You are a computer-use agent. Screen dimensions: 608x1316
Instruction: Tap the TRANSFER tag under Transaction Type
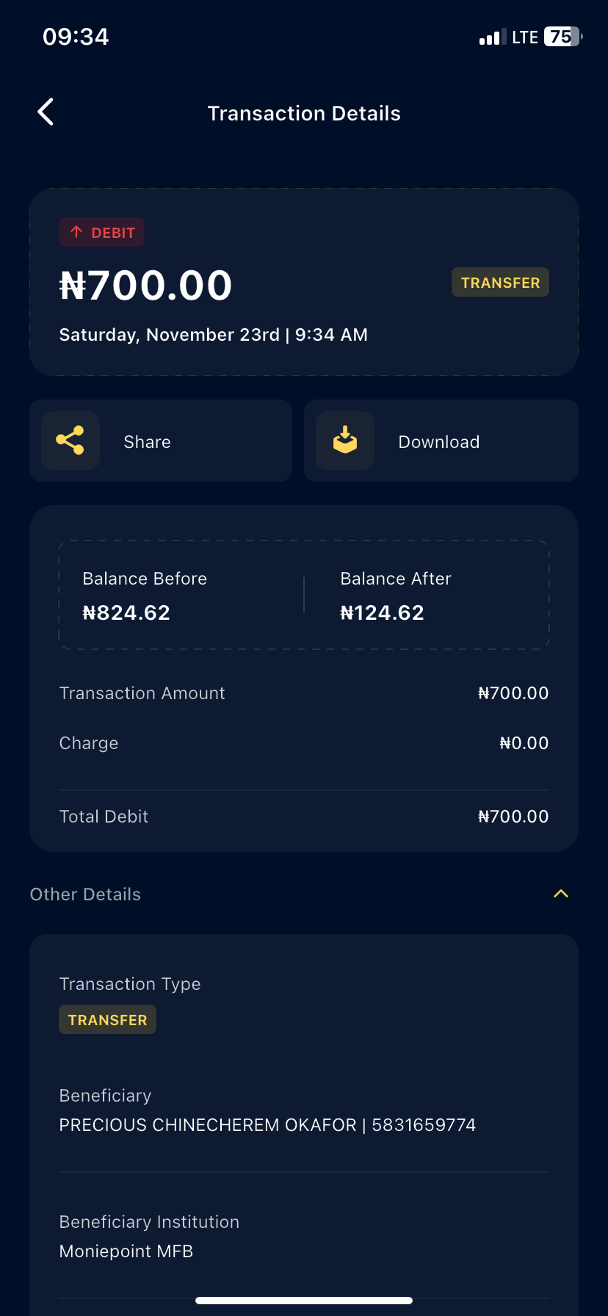coord(108,1020)
